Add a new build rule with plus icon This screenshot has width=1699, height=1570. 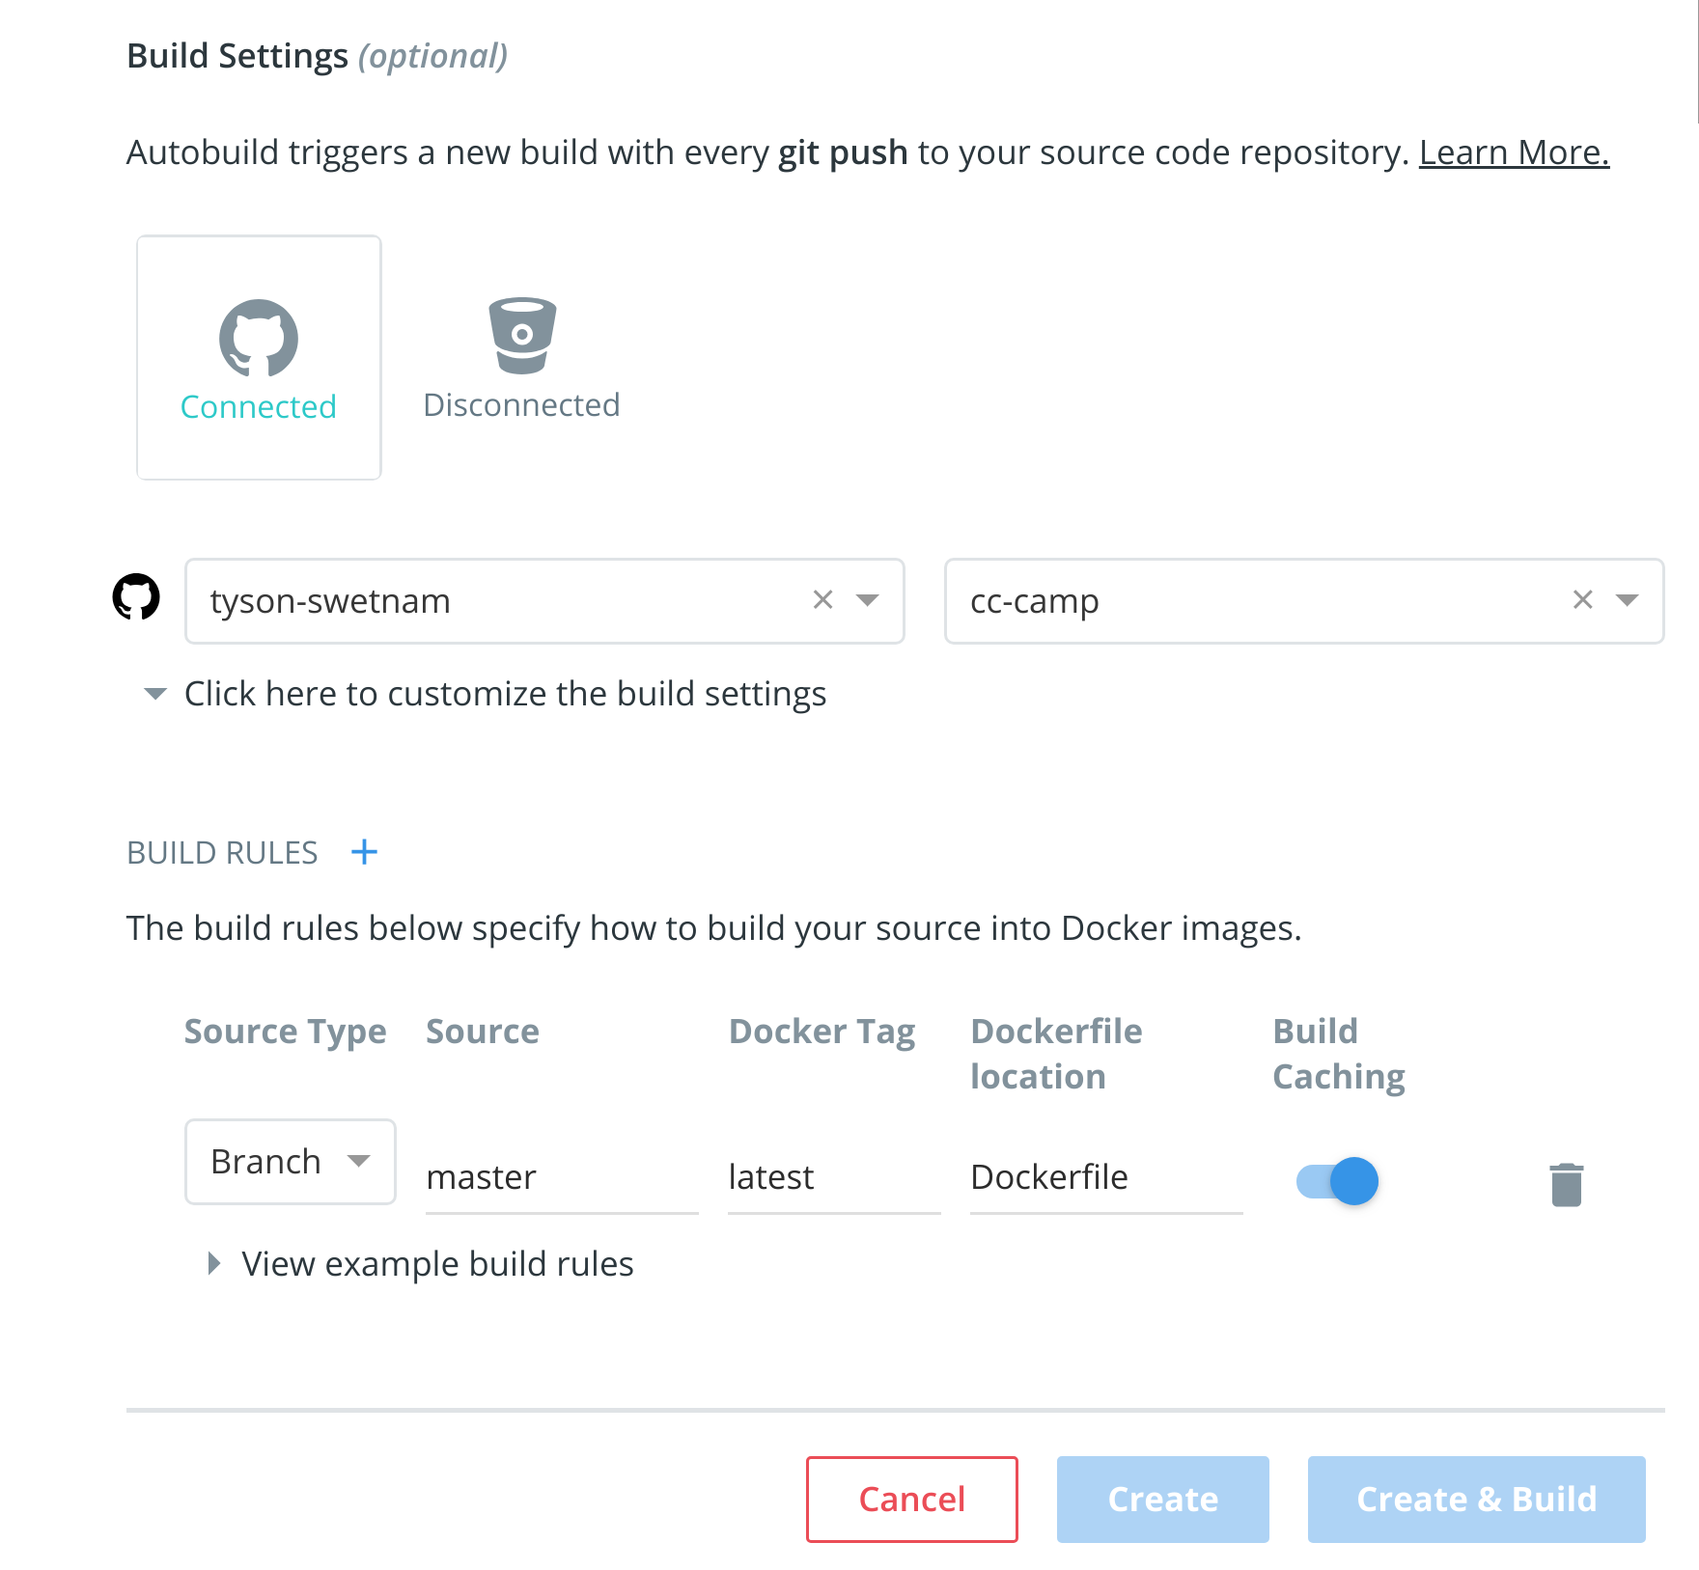click(x=364, y=852)
